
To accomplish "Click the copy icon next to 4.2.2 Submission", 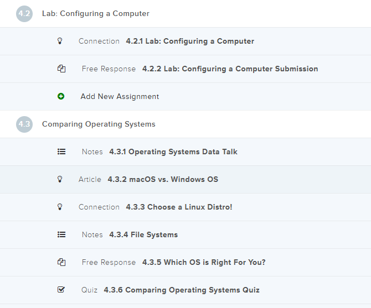I will click(x=61, y=69).
